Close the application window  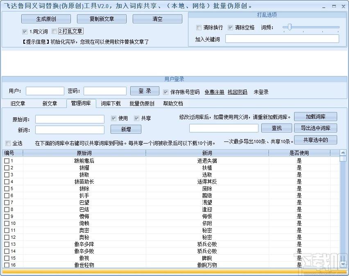point(343,7)
